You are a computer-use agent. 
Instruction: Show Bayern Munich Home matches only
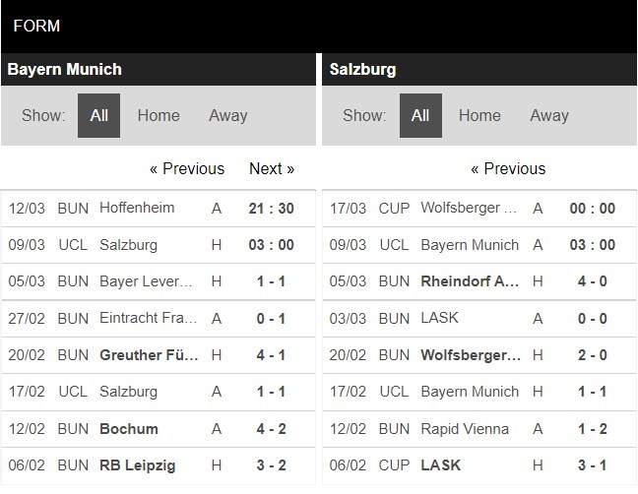click(159, 115)
